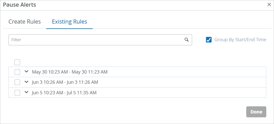Viewport: 274px width, 124px height.
Task: Expand the May 30 10:23 AM group chevron
Action: point(26,72)
